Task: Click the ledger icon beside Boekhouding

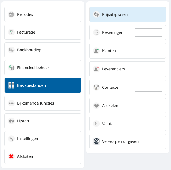Action: click(x=11, y=50)
